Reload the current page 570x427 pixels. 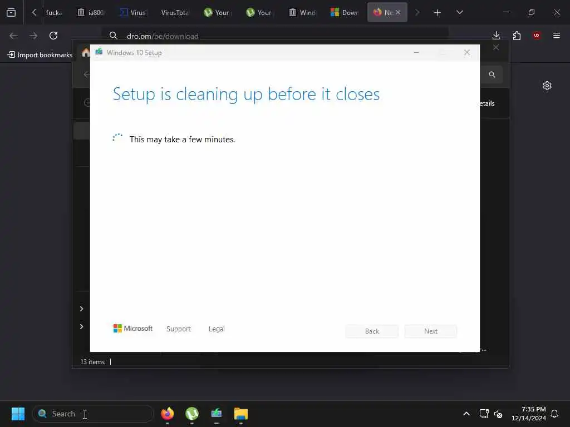tap(53, 36)
